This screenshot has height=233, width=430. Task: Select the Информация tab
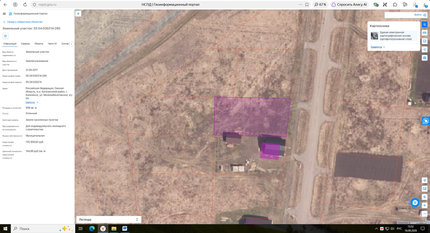tap(10, 44)
